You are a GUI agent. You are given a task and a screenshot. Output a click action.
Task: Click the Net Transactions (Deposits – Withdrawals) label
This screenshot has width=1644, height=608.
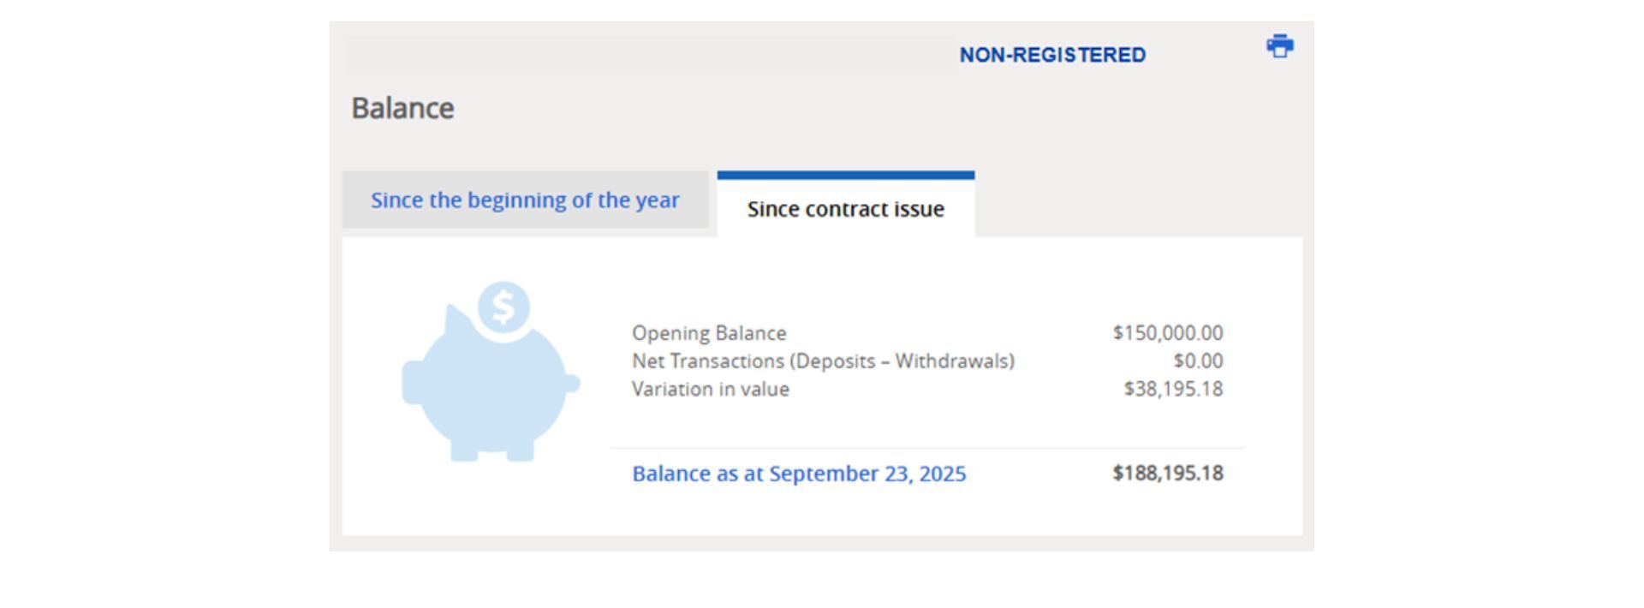822,361
